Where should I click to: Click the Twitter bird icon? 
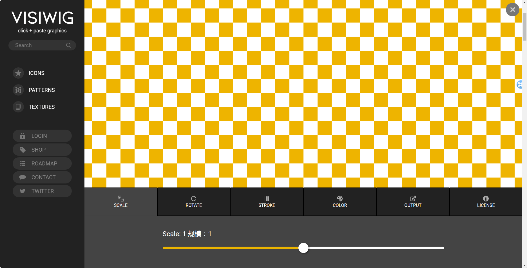click(x=23, y=191)
